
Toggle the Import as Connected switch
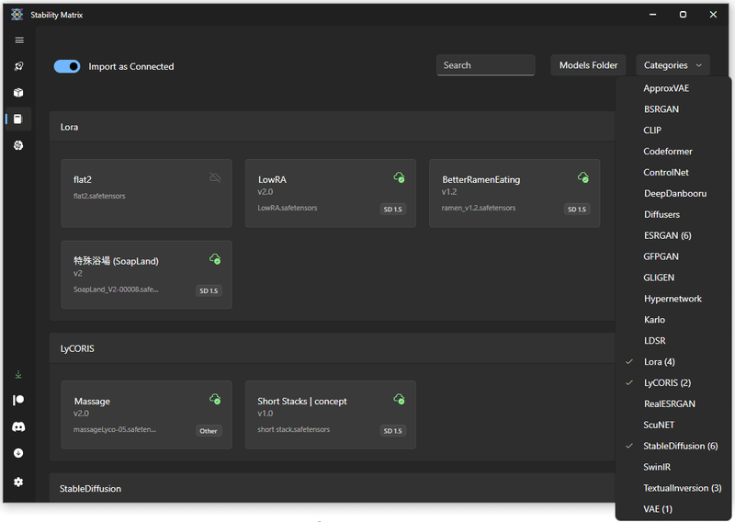pyautogui.click(x=67, y=66)
